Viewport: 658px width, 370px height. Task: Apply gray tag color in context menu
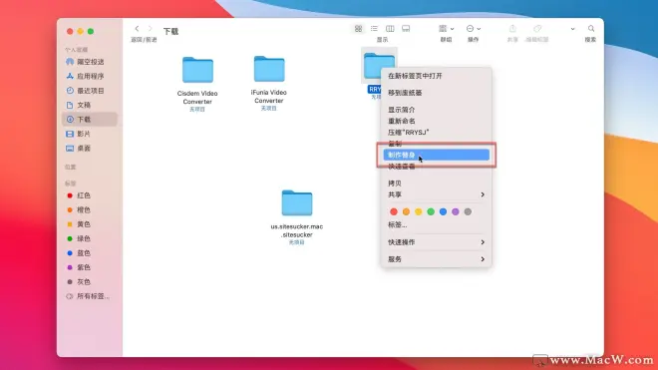click(x=468, y=211)
